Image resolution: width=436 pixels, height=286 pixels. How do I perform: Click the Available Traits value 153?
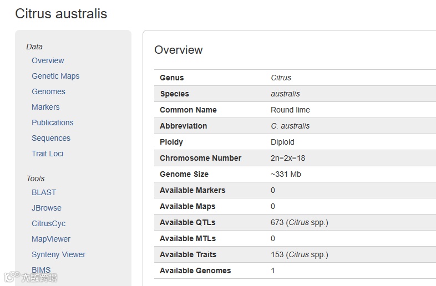(x=277, y=254)
